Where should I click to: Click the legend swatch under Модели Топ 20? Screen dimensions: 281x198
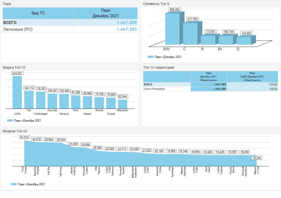click(x=14, y=184)
